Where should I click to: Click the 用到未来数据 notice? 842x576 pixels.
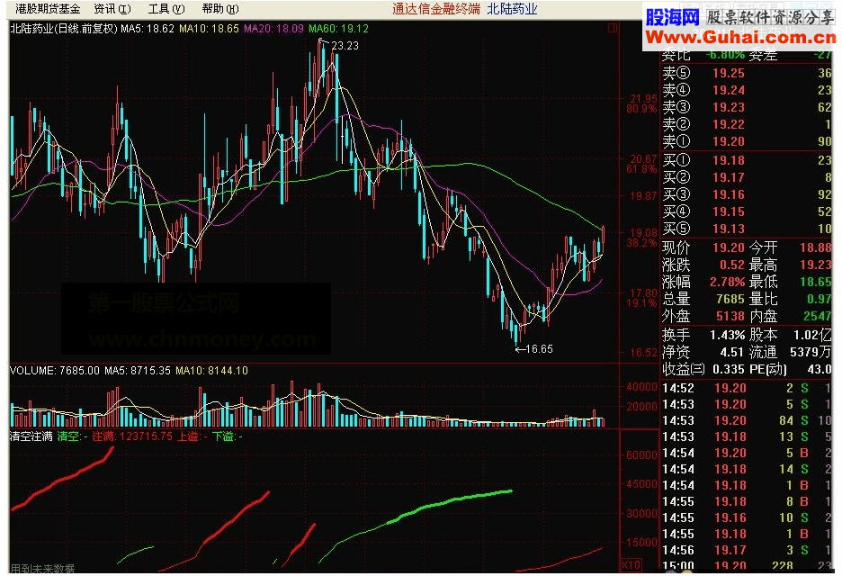click(x=42, y=569)
